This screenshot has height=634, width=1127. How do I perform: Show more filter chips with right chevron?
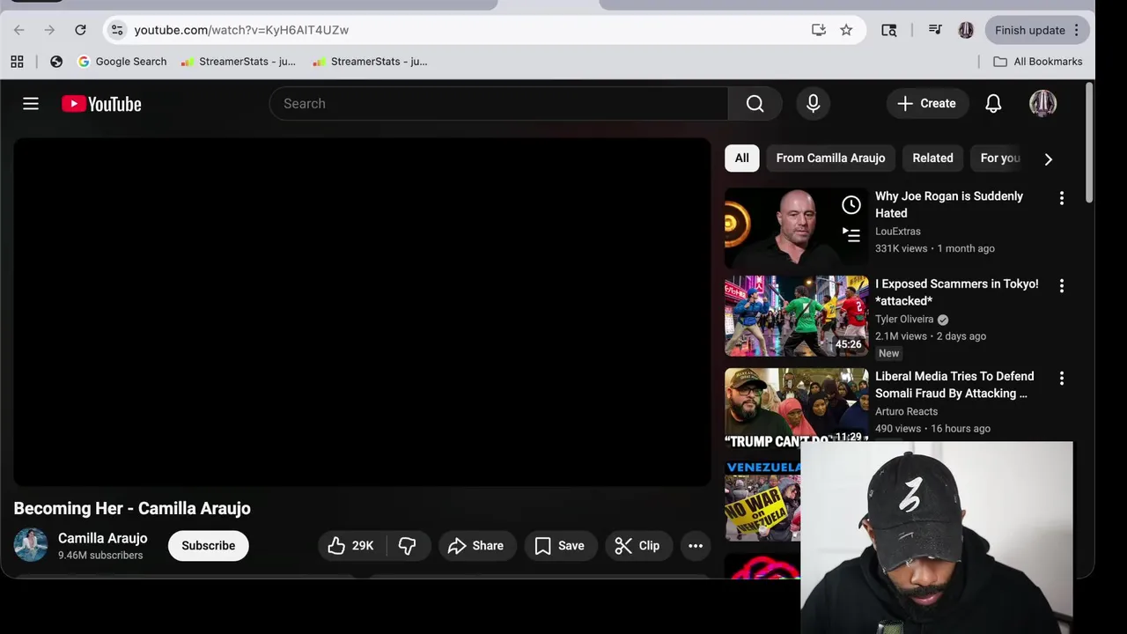coord(1048,159)
